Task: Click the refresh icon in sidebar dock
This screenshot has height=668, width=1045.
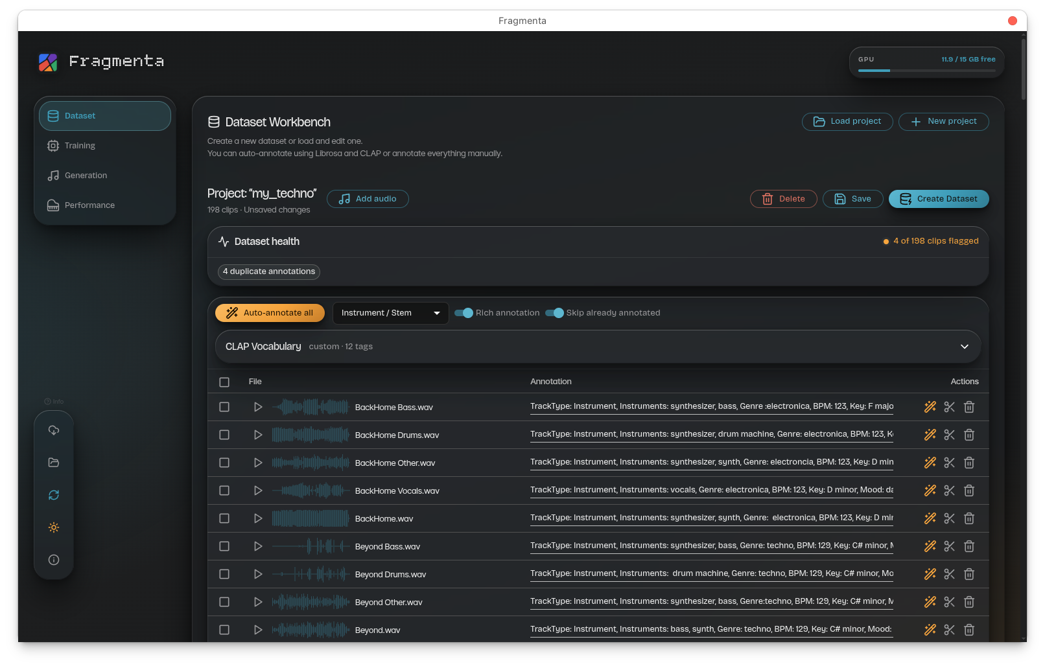Action: (54, 495)
